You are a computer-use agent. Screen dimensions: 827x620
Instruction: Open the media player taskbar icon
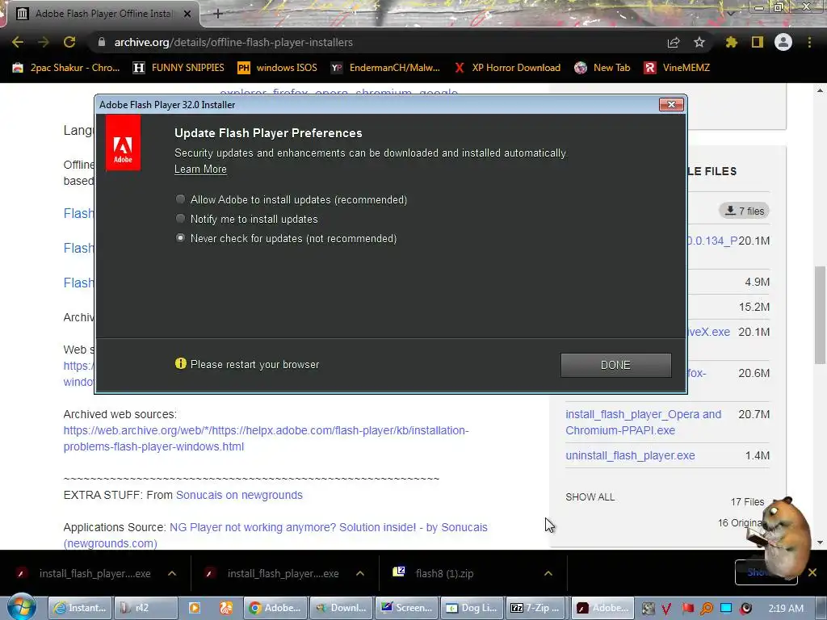tap(194, 608)
